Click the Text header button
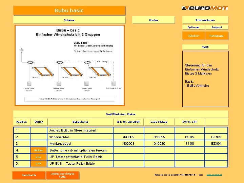The image size is (244, 183). (x=205, y=47)
